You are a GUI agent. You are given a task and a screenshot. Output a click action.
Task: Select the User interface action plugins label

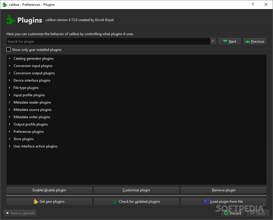(x=35, y=146)
